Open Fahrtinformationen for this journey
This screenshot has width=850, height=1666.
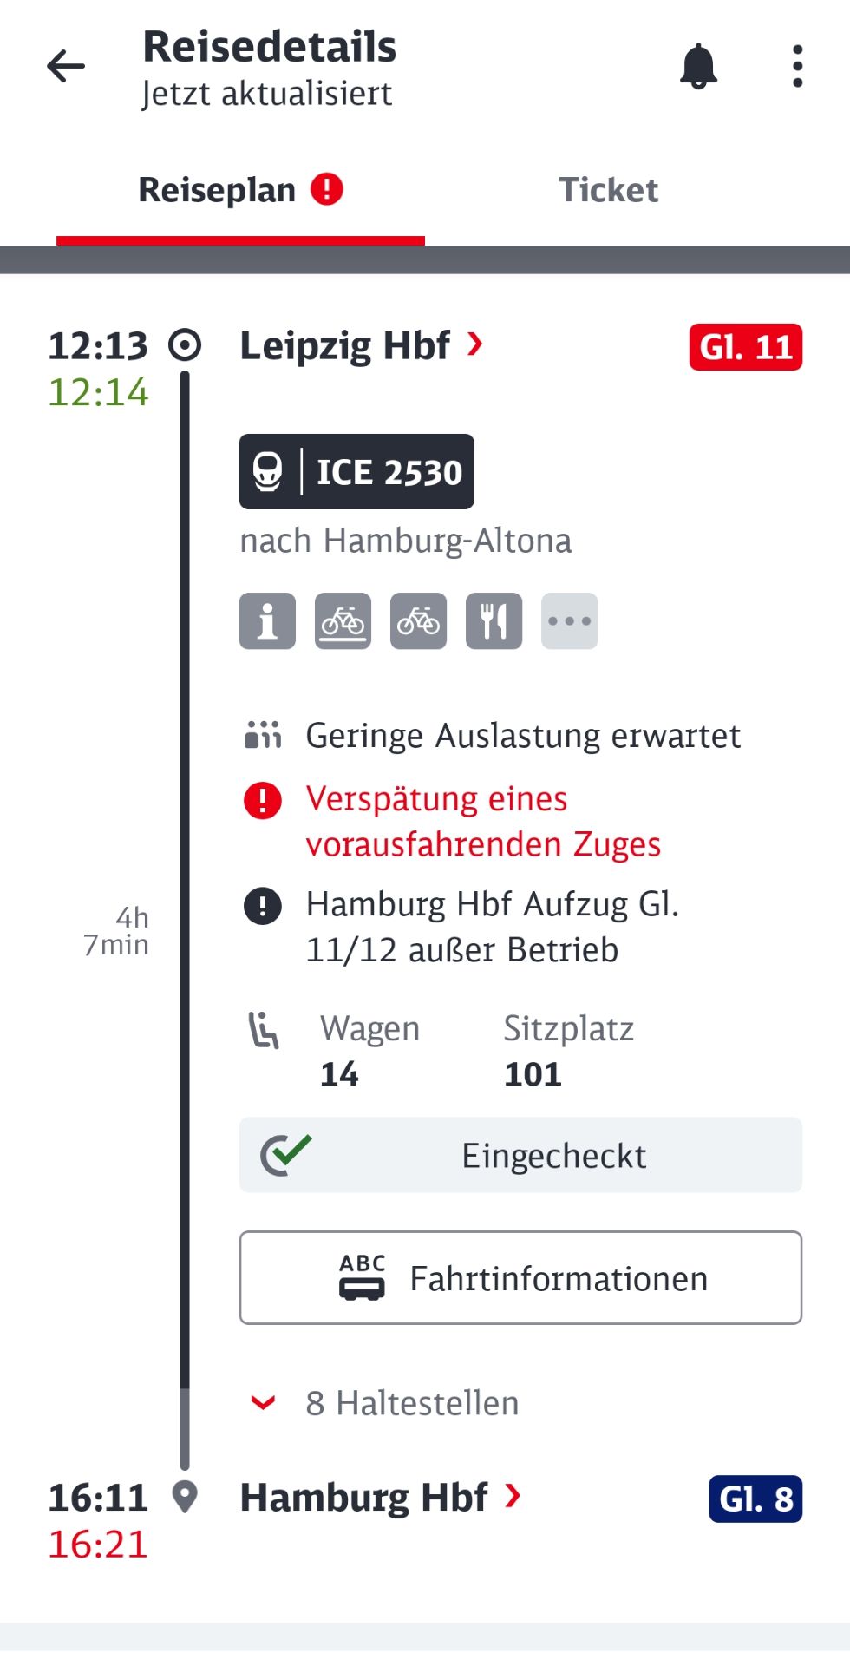point(520,1277)
